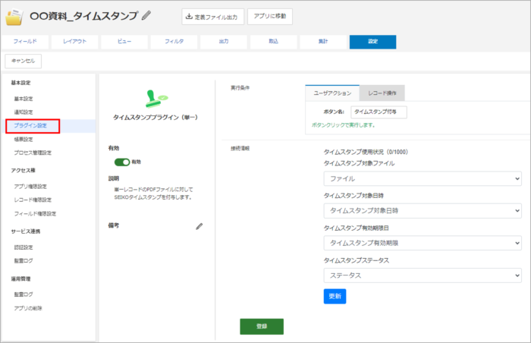Open アプリ権限設定 in the sidebar

pos(30,187)
